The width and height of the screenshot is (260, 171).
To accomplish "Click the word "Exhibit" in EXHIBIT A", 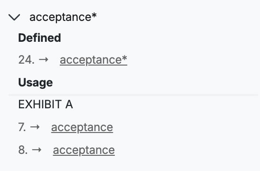I will coord(40,104).
